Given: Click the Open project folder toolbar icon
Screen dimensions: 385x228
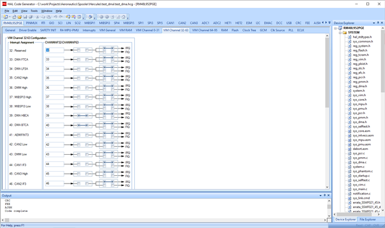Looking at the screenshot, I should 19,17.
